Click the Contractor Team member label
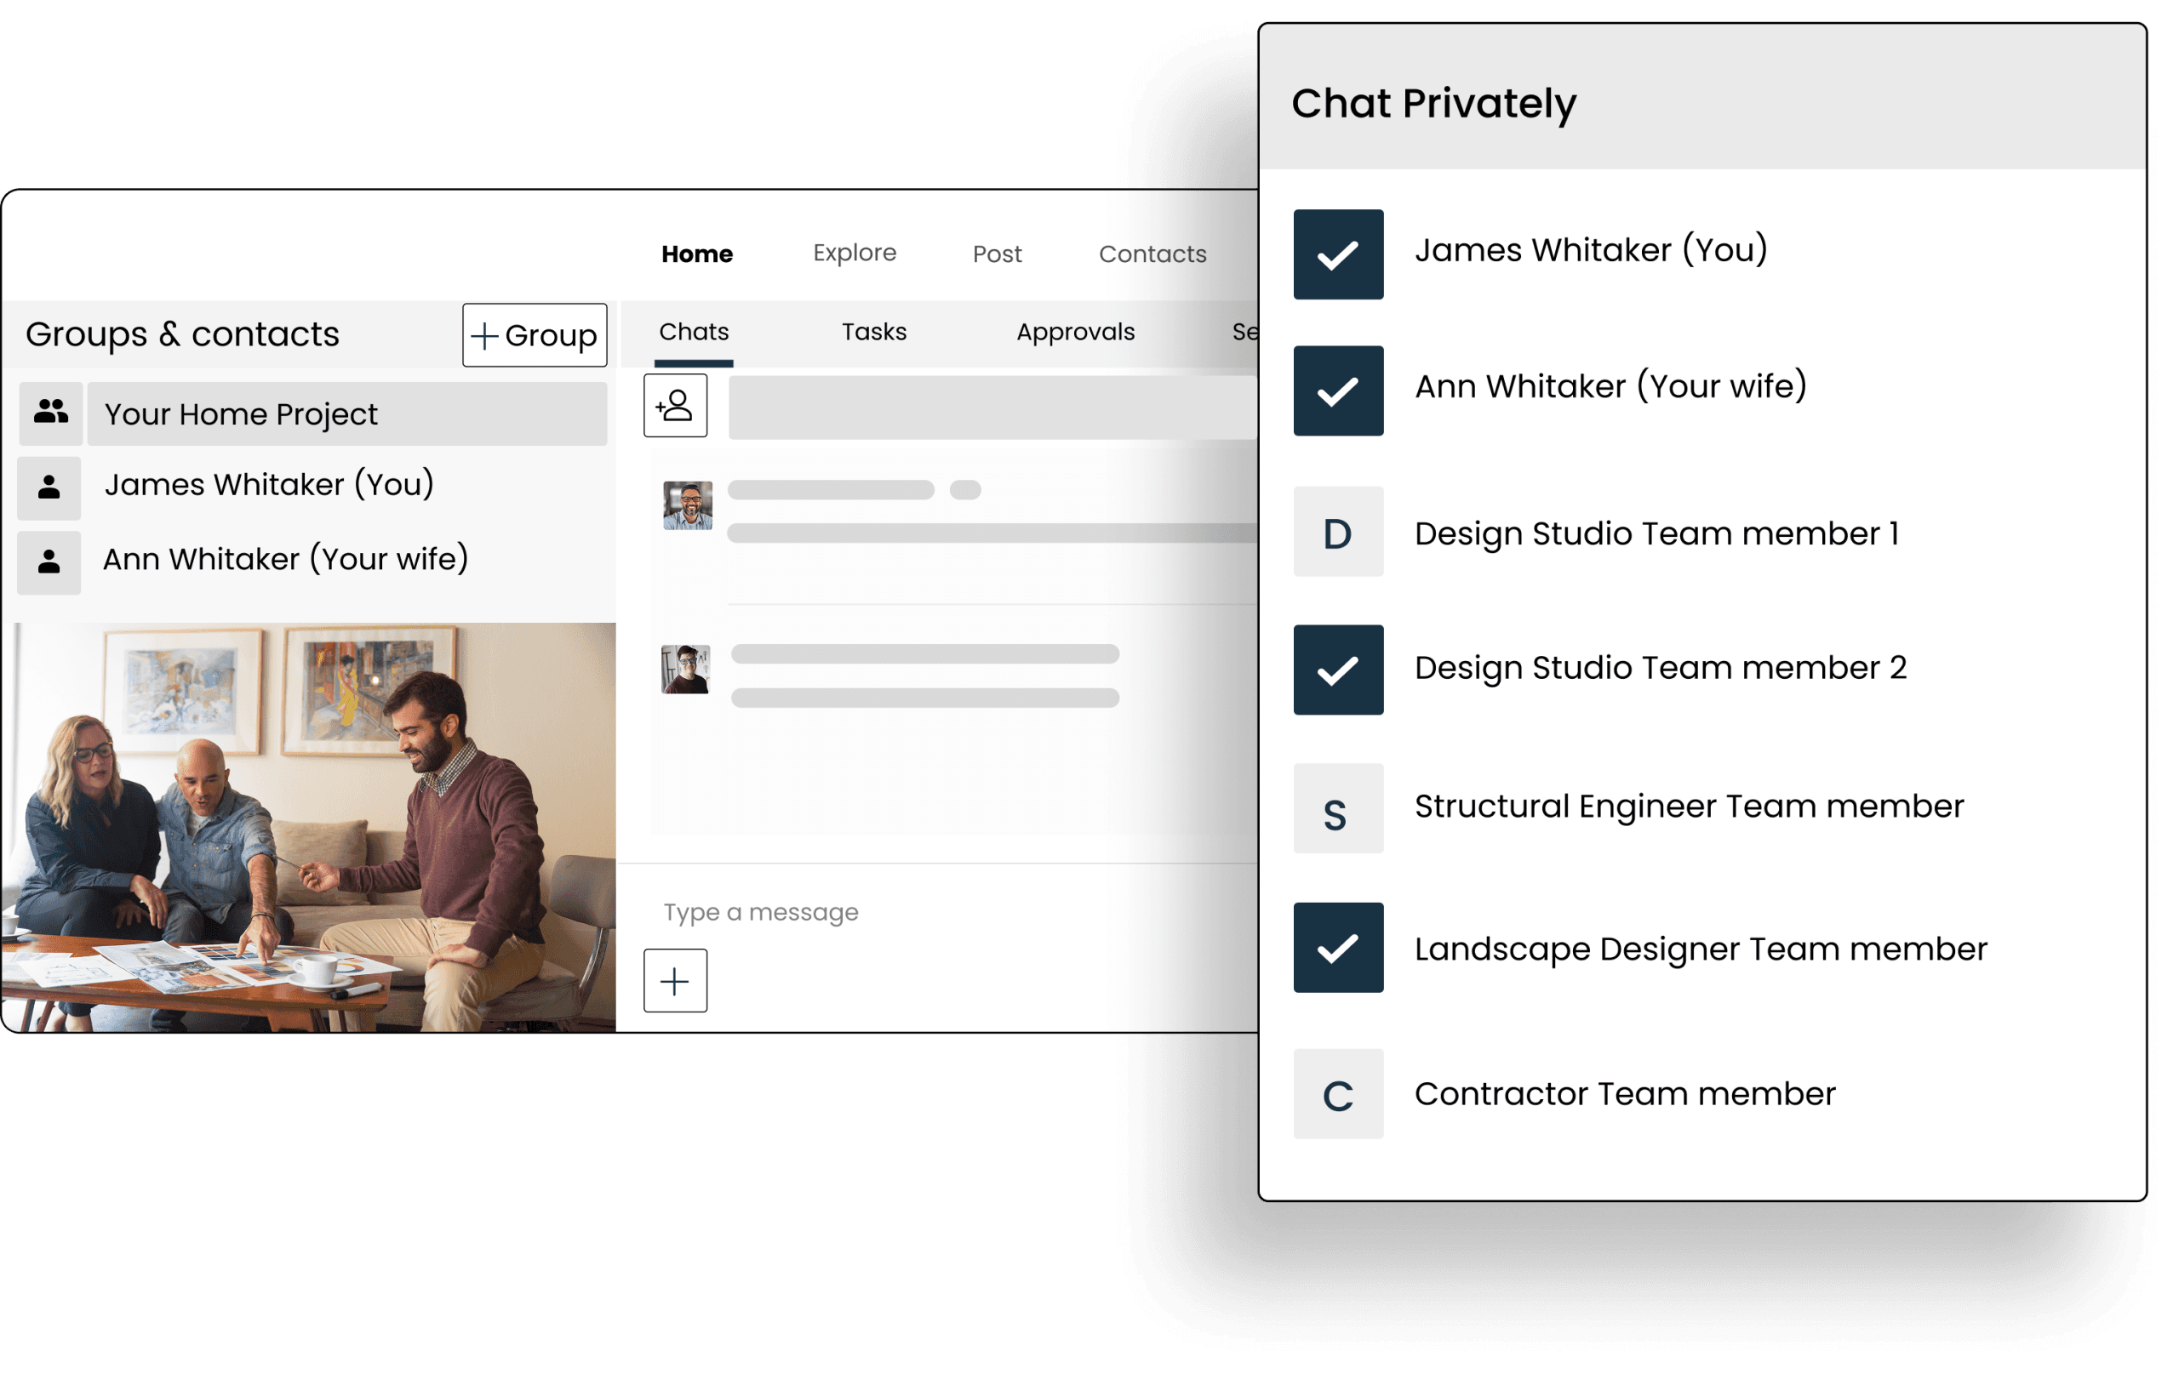Image resolution: width=2179 pixels, height=1374 pixels. (x=1625, y=1093)
